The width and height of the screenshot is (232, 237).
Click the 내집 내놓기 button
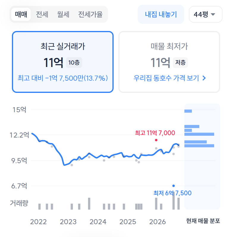[x=161, y=14]
